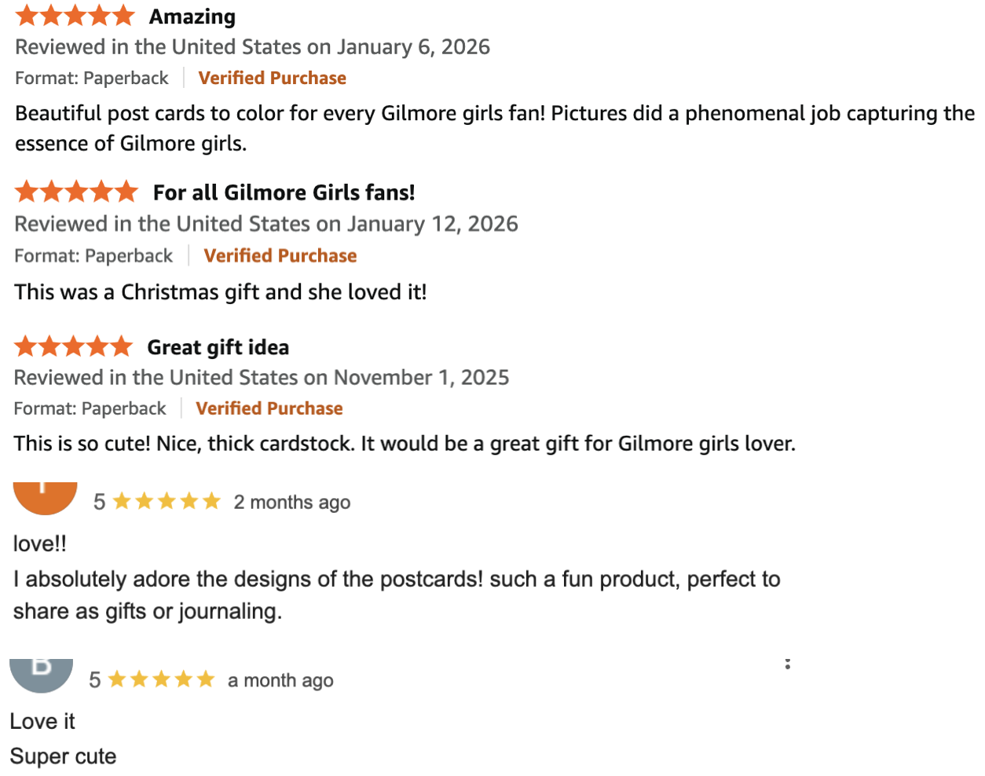Screen dimensions: 985x776
Task: Click the five stars next to Great gift idea
Action: click(74, 346)
